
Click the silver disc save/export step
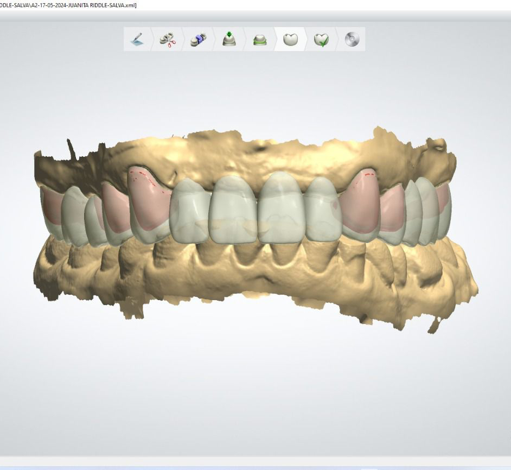(352, 40)
